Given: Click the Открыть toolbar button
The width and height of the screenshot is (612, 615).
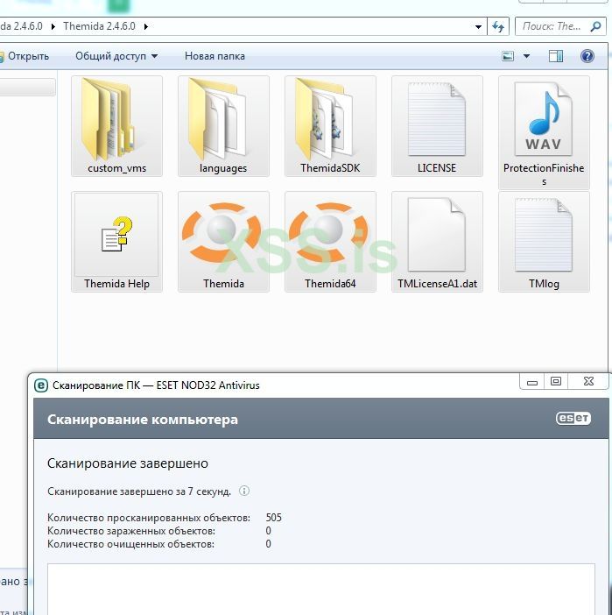Looking at the screenshot, I should (25, 56).
